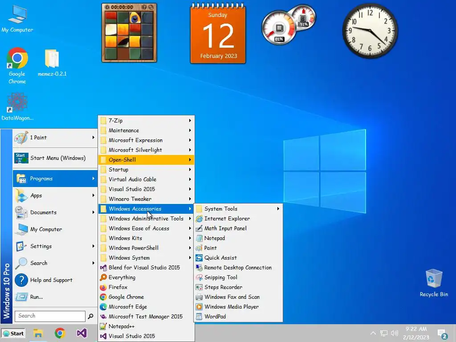Open Windows Administrative Tools folder

point(146,218)
